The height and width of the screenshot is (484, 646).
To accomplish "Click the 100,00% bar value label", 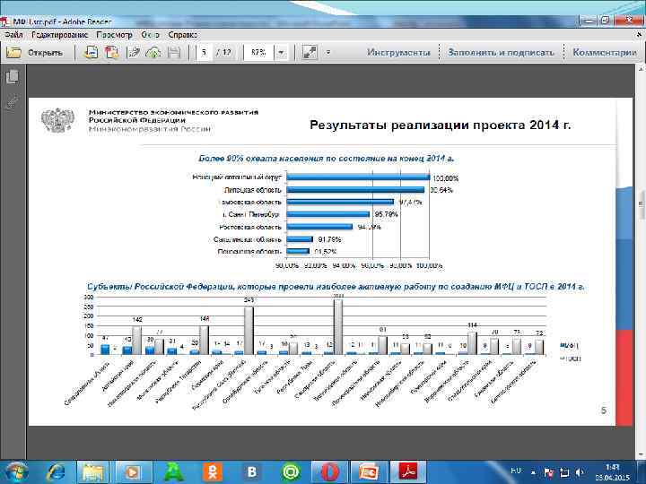I will coord(445,178).
